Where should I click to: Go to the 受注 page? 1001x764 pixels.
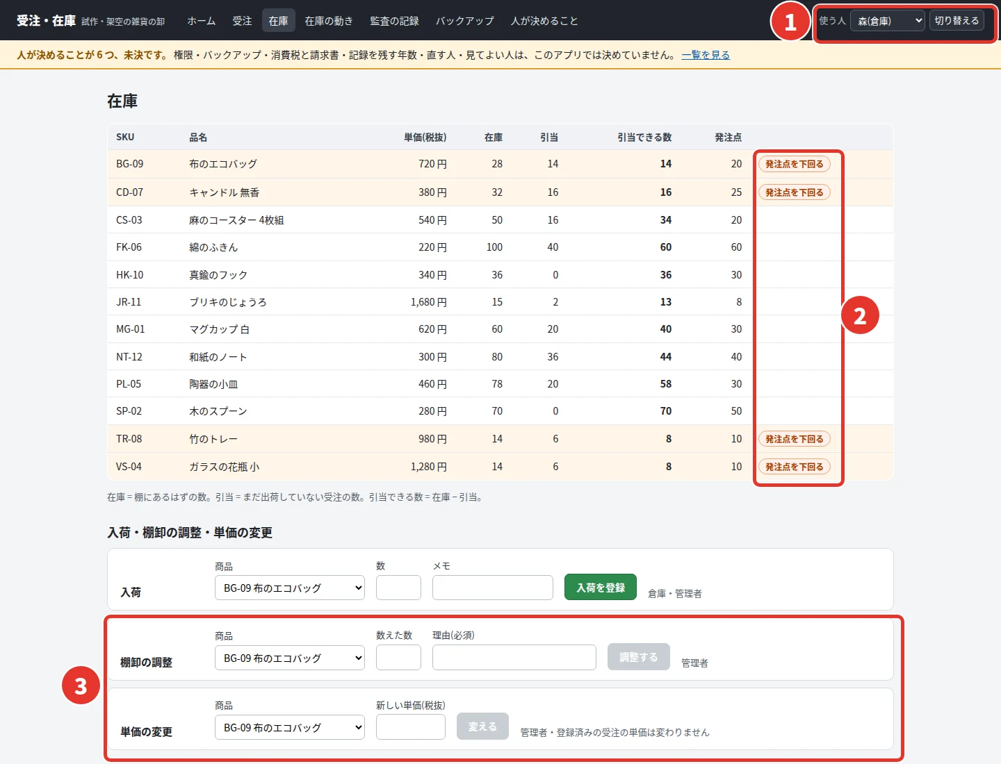(242, 21)
